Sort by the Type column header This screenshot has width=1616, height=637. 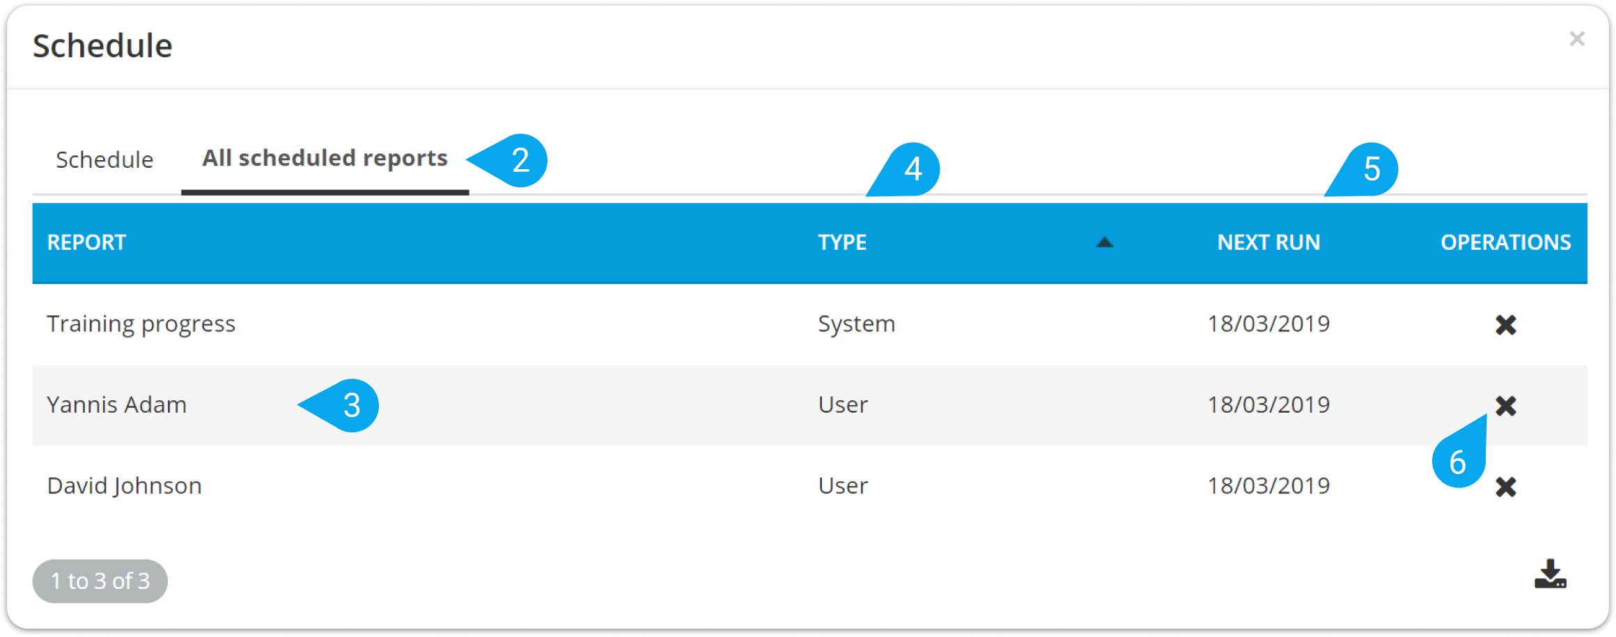click(x=842, y=242)
